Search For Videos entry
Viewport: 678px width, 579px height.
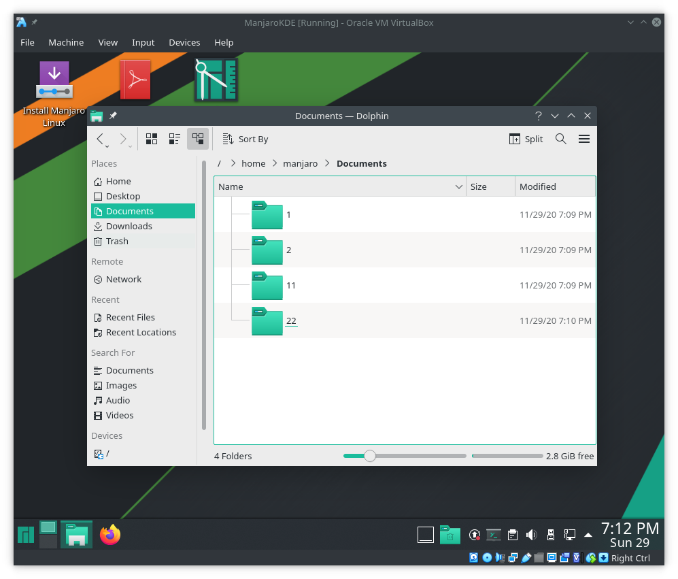pos(143,416)
